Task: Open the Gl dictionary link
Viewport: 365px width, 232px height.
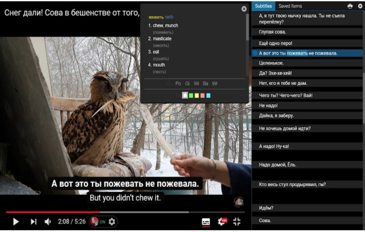Action: pyautogui.click(x=187, y=83)
